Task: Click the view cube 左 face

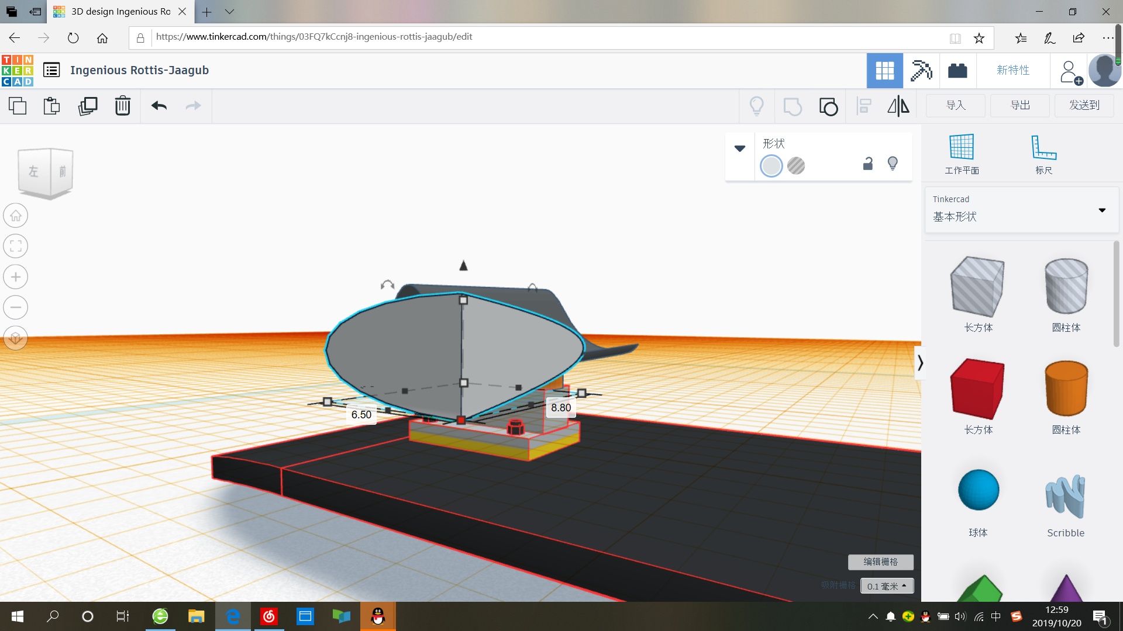Action: click(34, 172)
